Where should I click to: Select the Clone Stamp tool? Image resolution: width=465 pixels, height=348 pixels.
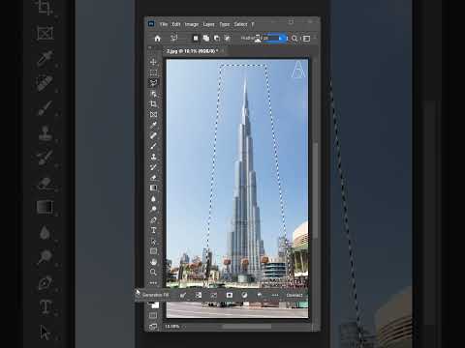[x=153, y=157]
